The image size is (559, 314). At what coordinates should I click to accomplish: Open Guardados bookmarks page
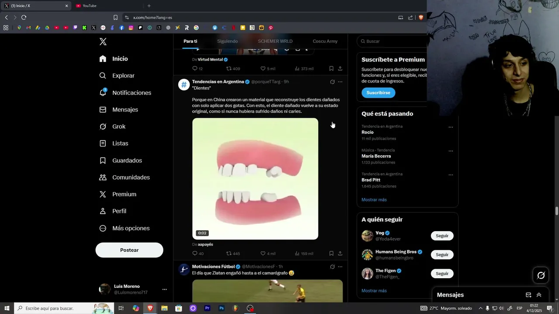pyautogui.click(x=121, y=160)
